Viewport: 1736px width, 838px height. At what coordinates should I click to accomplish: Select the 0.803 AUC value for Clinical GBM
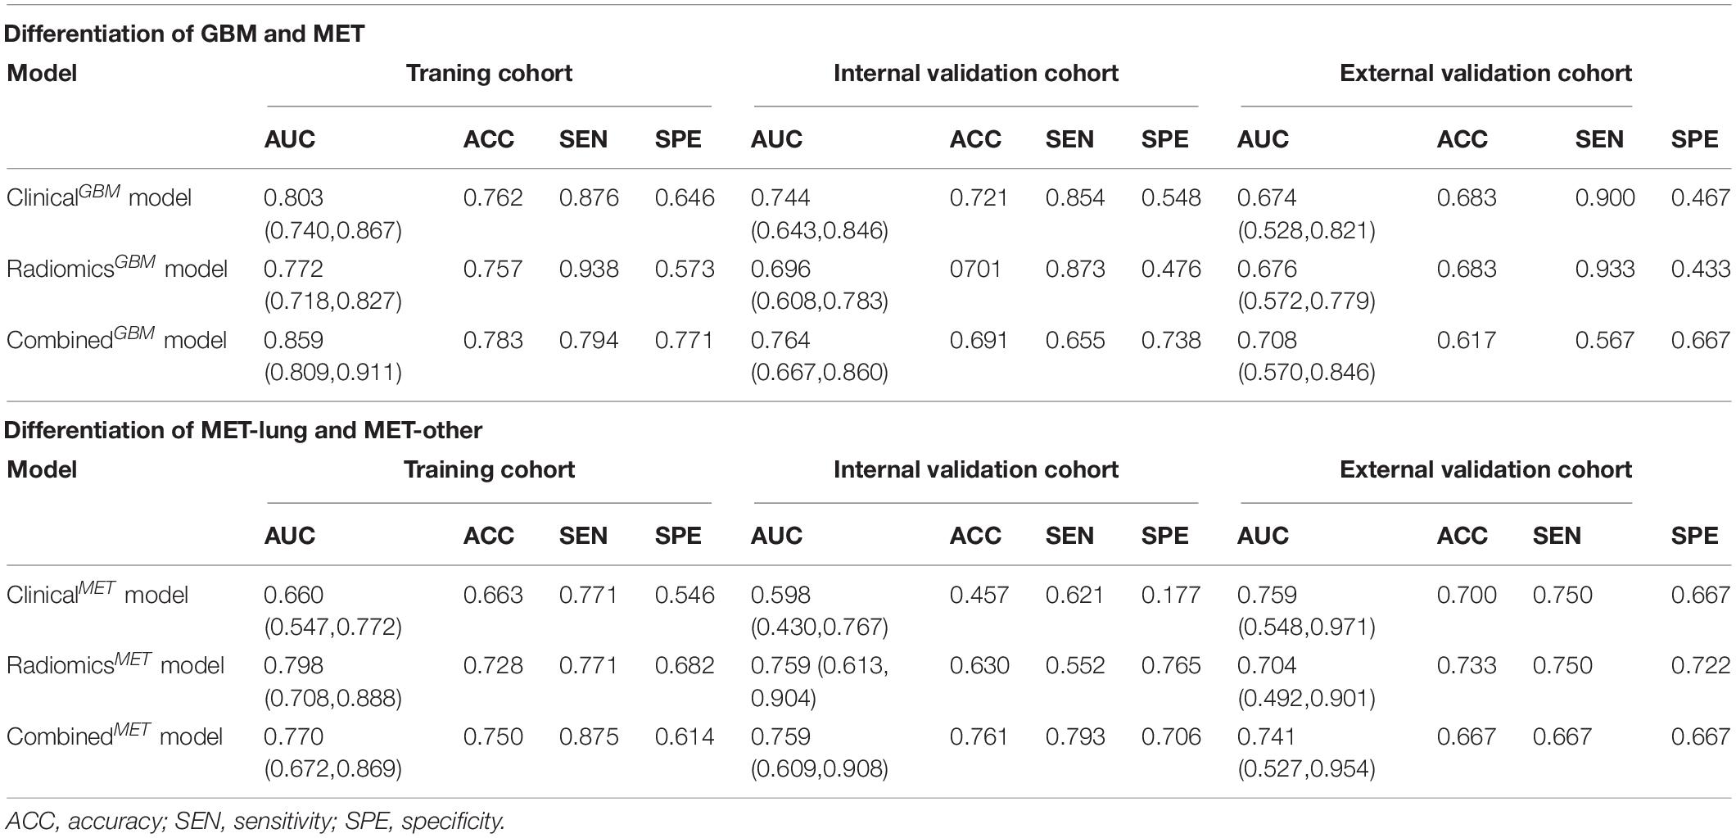point(293,197)
